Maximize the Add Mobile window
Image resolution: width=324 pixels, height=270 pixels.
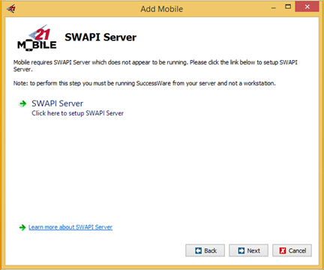pos(288,7)
